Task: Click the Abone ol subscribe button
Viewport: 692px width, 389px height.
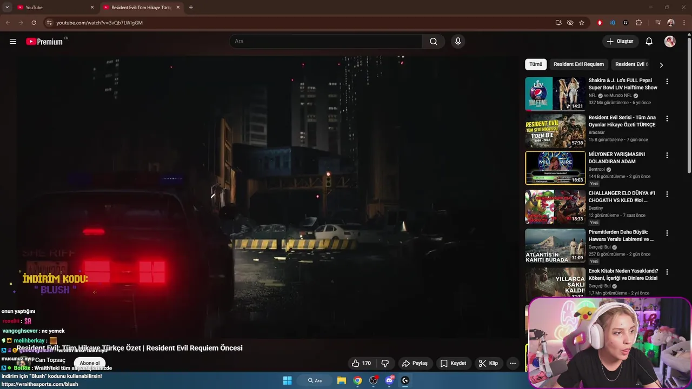Action: [90, 363]
